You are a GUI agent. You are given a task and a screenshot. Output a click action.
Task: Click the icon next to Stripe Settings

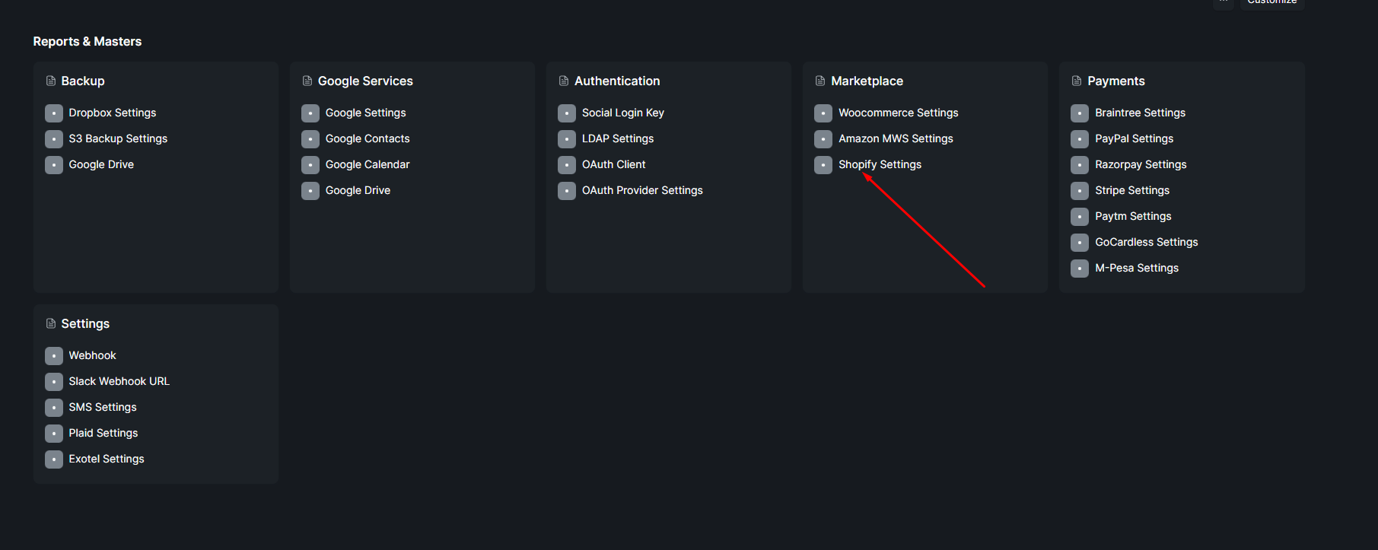(1079, 190)
